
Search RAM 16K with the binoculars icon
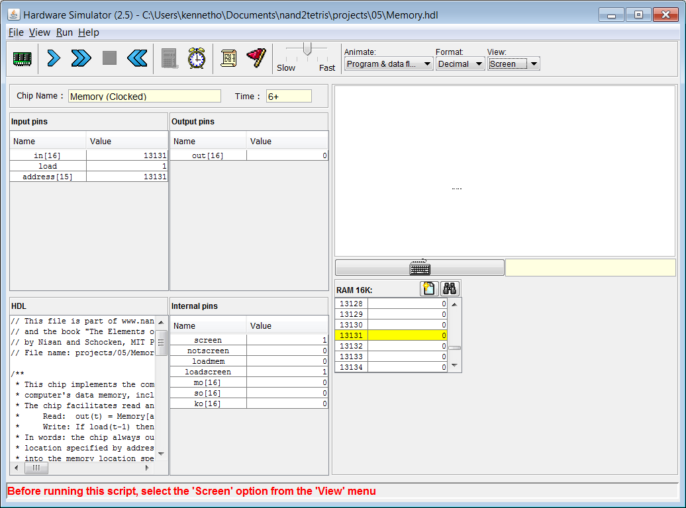[450, 289]
